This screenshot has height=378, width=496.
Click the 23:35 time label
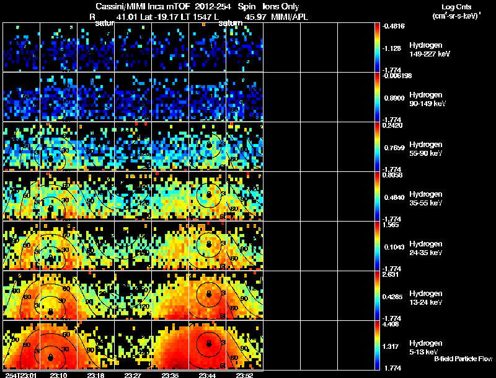(170, 375)
